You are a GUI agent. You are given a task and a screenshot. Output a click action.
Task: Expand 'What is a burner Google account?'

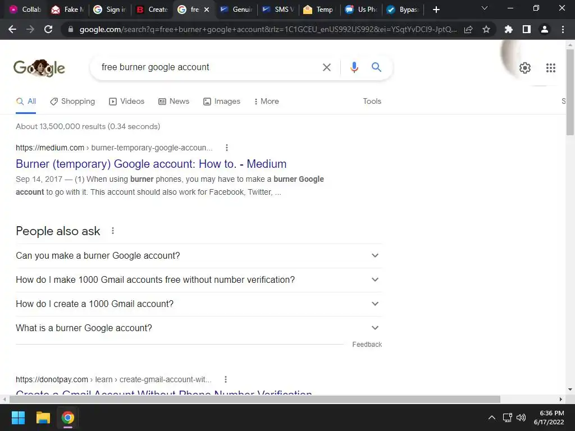pos(199,328)
